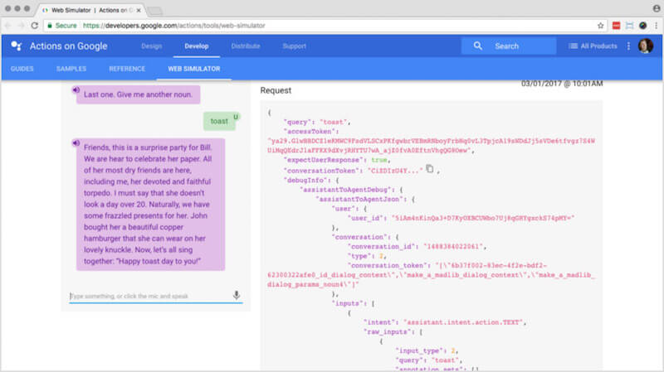Copy the conversationToken value with copy icon
This screenshot has width=664, height=372.
pos(429,169)
